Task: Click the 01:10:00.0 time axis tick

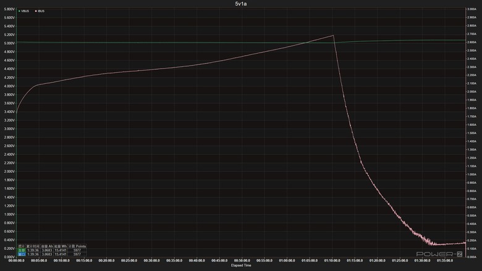Action: click(x=332, y=261)
